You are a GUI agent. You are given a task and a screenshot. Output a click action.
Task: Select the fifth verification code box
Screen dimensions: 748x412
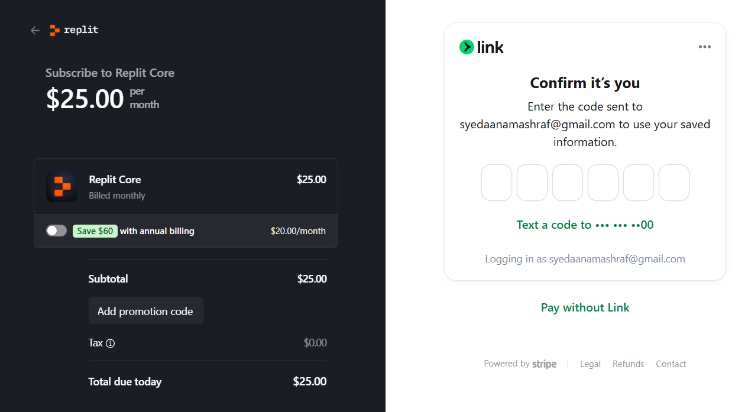(639, 183)
